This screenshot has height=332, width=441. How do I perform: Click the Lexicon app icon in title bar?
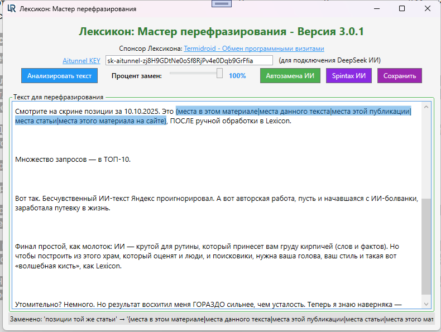pyautogui.click(x=12, y=8)
